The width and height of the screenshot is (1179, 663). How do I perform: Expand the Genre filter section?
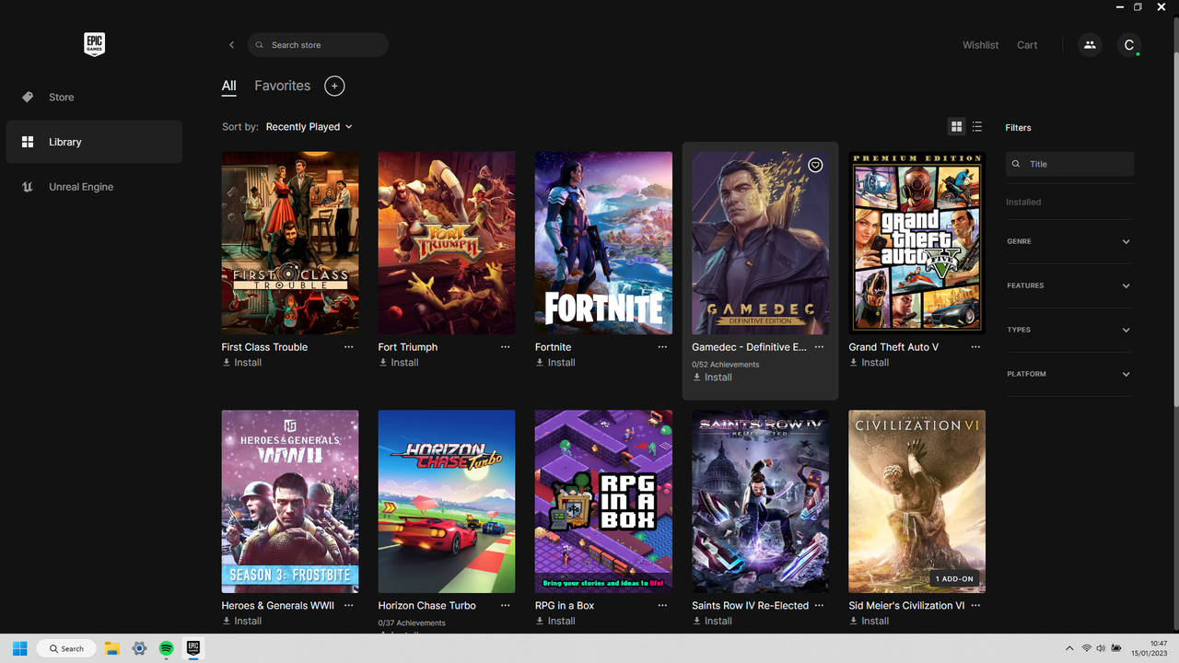click(x=1069, y=241)
